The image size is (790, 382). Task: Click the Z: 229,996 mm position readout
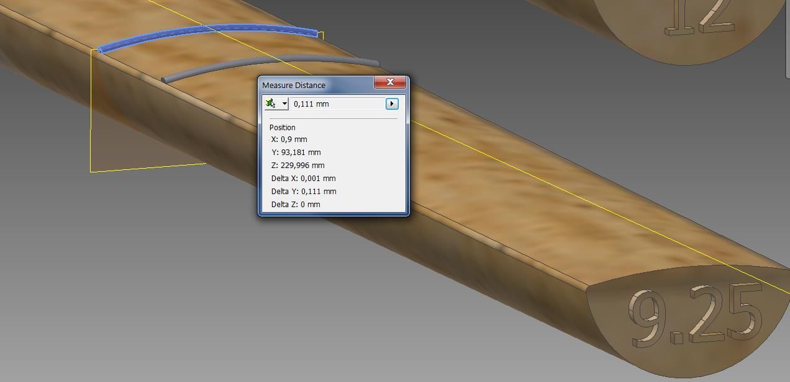(298, 166)
